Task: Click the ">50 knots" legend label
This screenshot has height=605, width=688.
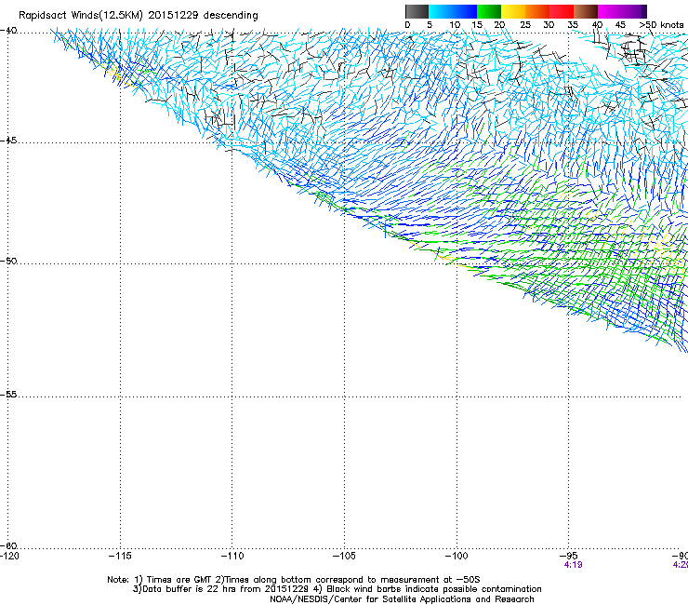Action: coord(661,25)
